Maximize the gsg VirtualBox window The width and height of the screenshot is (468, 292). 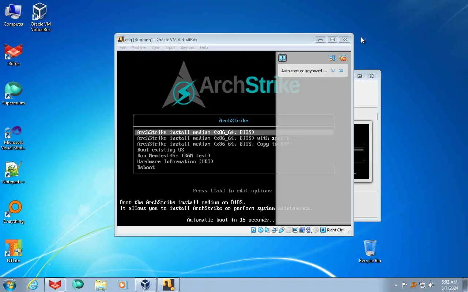tap(332, 40)
